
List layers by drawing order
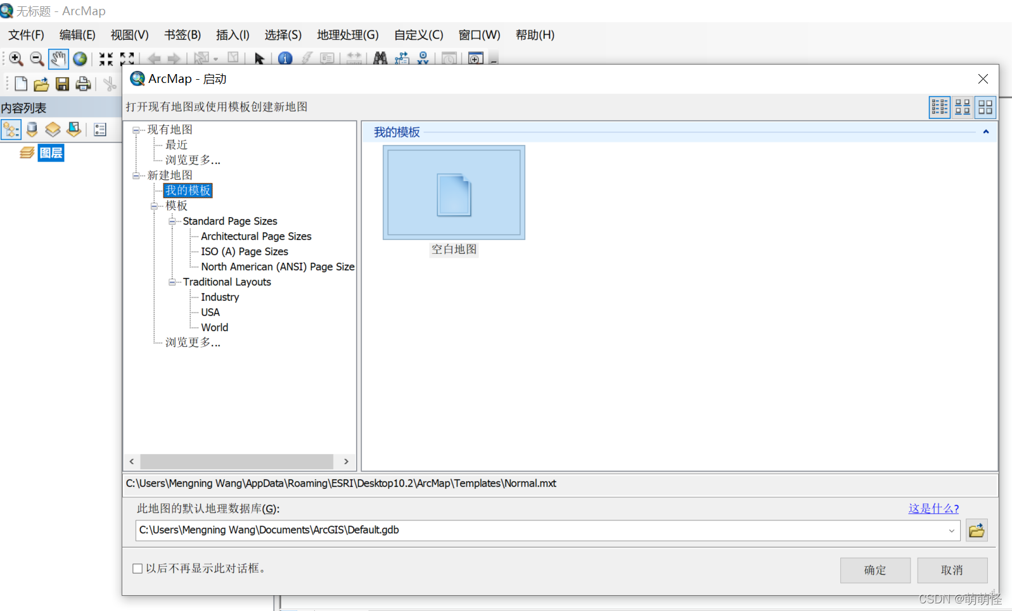[x=11, y=130]
